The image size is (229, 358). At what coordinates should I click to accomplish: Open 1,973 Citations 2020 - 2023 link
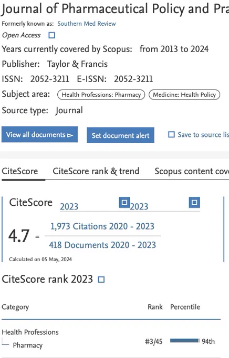click(102, 226)
